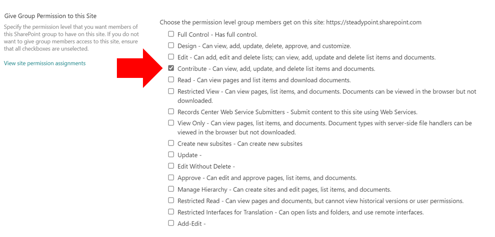Image resolution: width=495 pixels, height=237 pixels.
Task: Enable the Design permission level
Action: point(171,45)
